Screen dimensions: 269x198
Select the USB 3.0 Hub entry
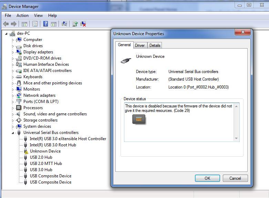(x=41, y=170)
